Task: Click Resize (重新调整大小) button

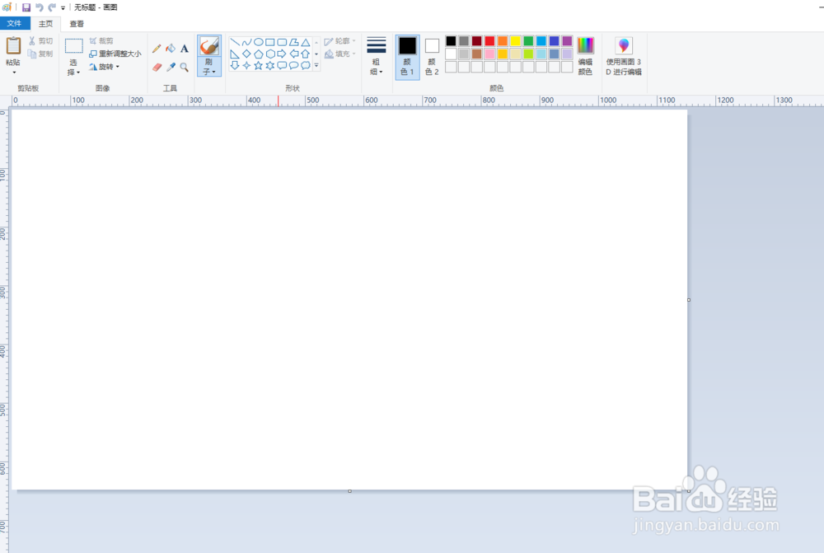Action: click(x=115, y=54)
